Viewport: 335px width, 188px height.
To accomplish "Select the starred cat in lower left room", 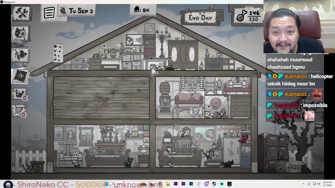I will (76, 163).
